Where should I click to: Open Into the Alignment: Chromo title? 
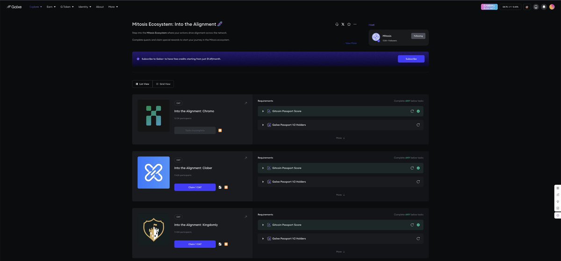pyautogui.click(x=194, y=111)
